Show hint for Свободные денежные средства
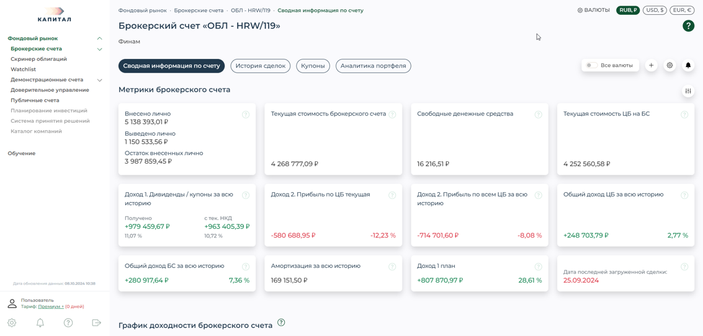 click(539, 114)
